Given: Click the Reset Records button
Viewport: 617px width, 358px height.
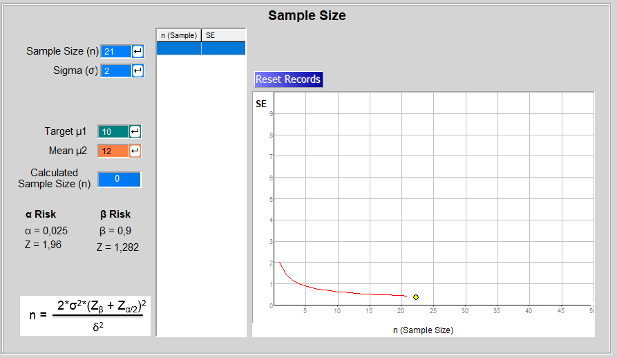Looking at the screenshot, I should 288,79.
